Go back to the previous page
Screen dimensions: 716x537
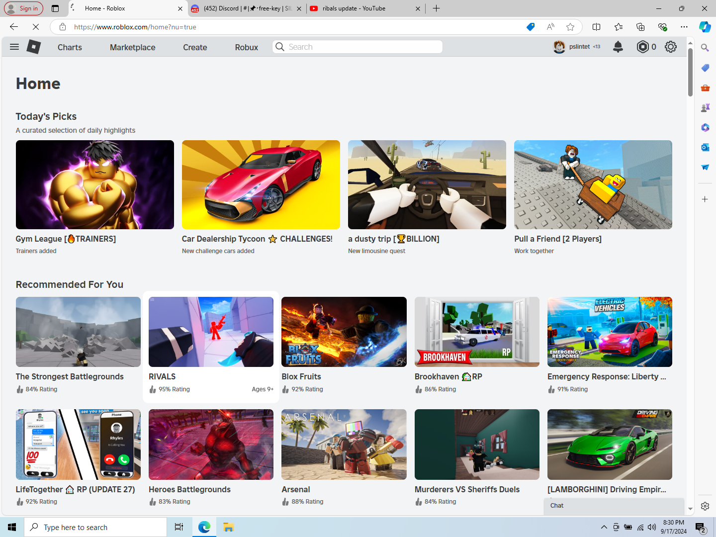tap(14, 27)
